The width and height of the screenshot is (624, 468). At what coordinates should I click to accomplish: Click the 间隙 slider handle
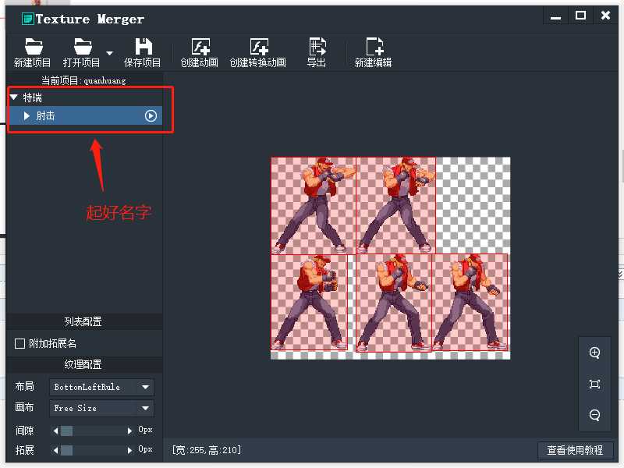(66, 431)
